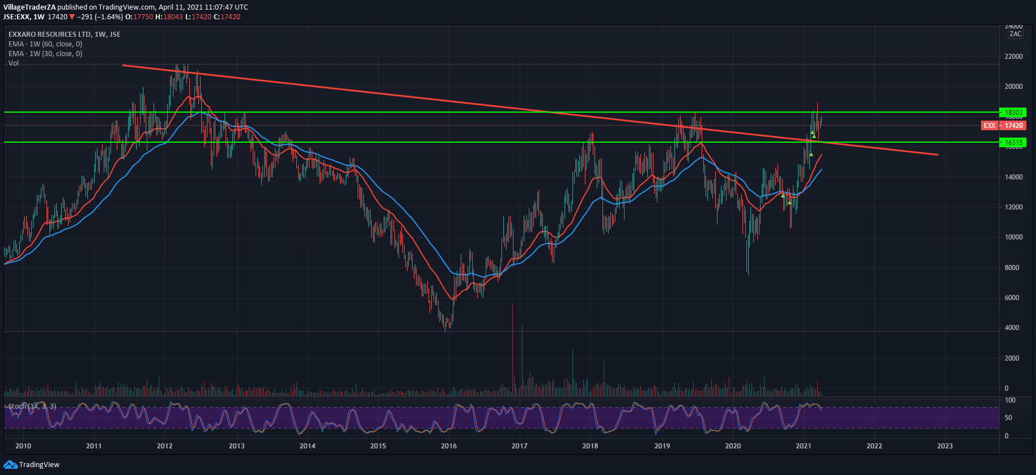
Task: Click the 22000 price axis label
Action: (x=1013, y=57)
